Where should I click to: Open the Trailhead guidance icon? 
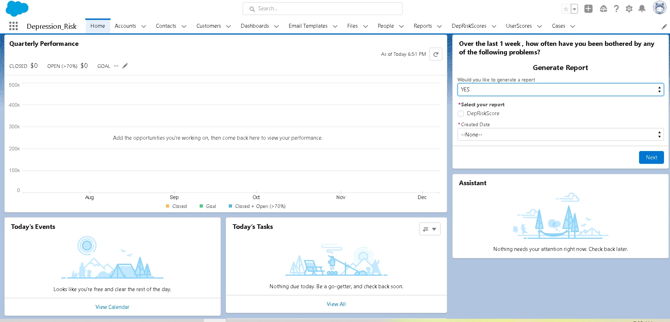click(x=604, y=9)
